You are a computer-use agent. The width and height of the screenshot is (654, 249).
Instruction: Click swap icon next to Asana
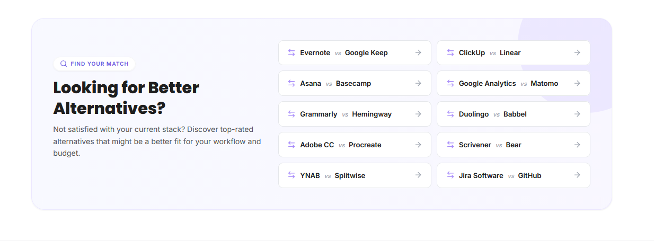click(x=291, y=83)
